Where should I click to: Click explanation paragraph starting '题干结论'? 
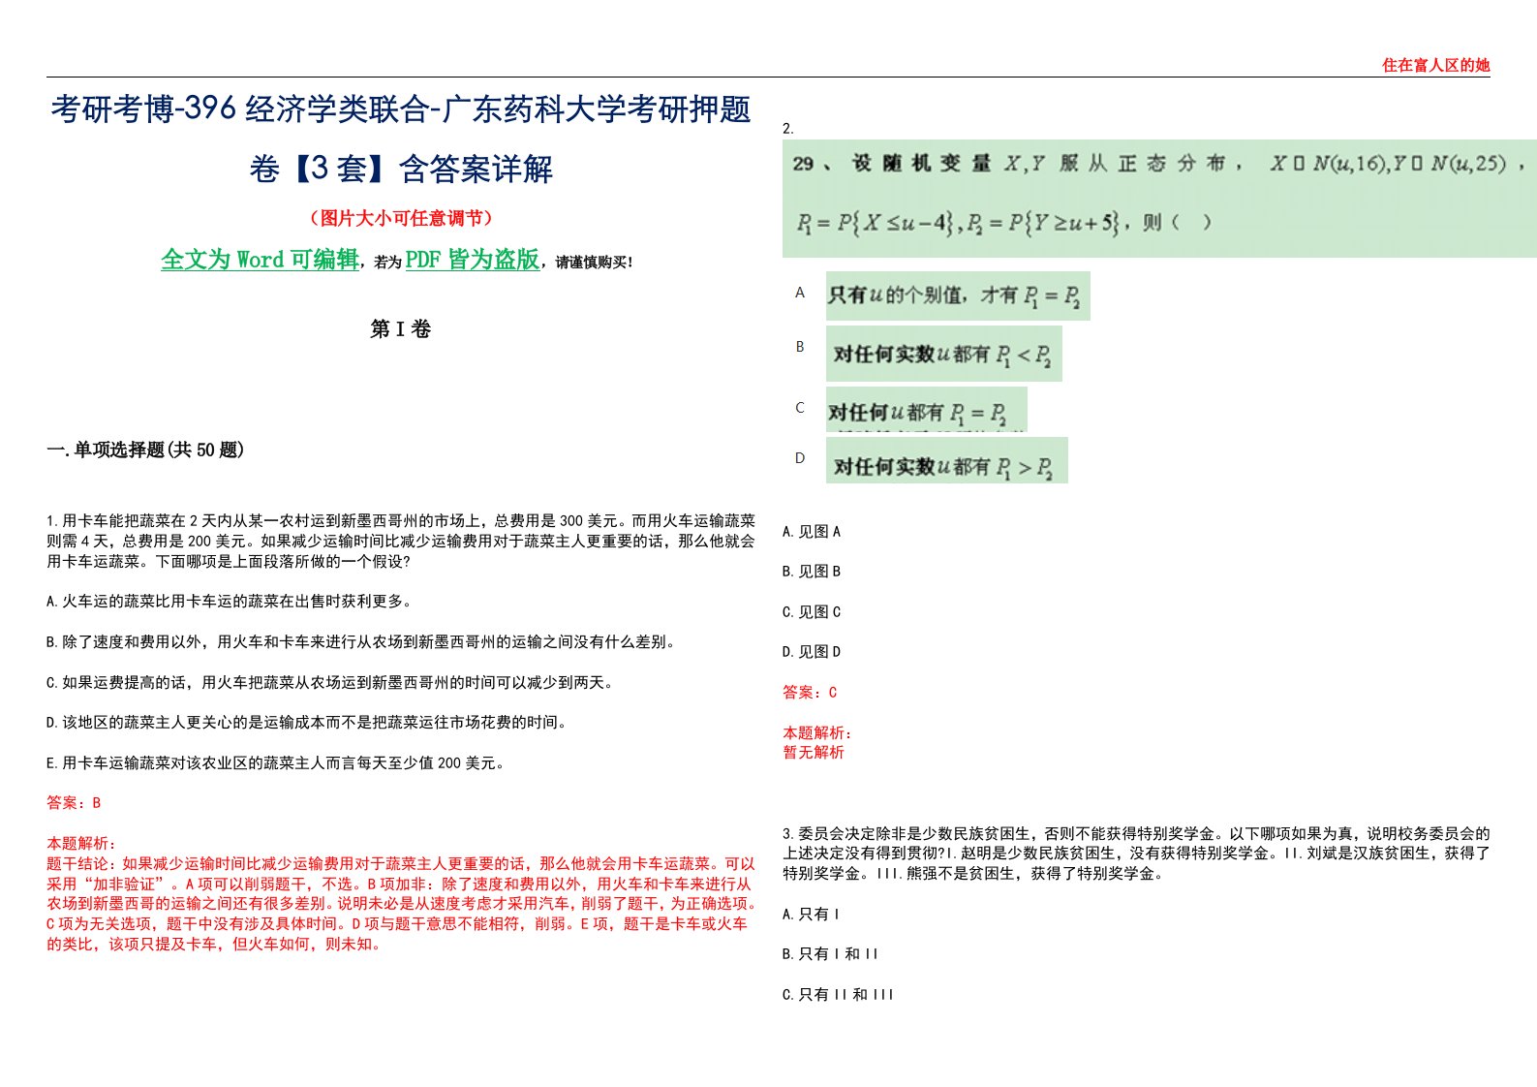(x=401, y=904)
